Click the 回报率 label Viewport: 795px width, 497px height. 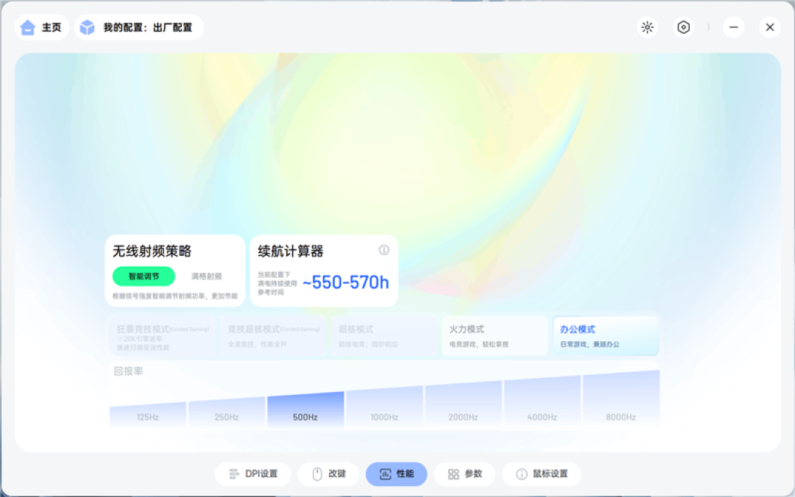pyautogui.click(x=128, y=371)
